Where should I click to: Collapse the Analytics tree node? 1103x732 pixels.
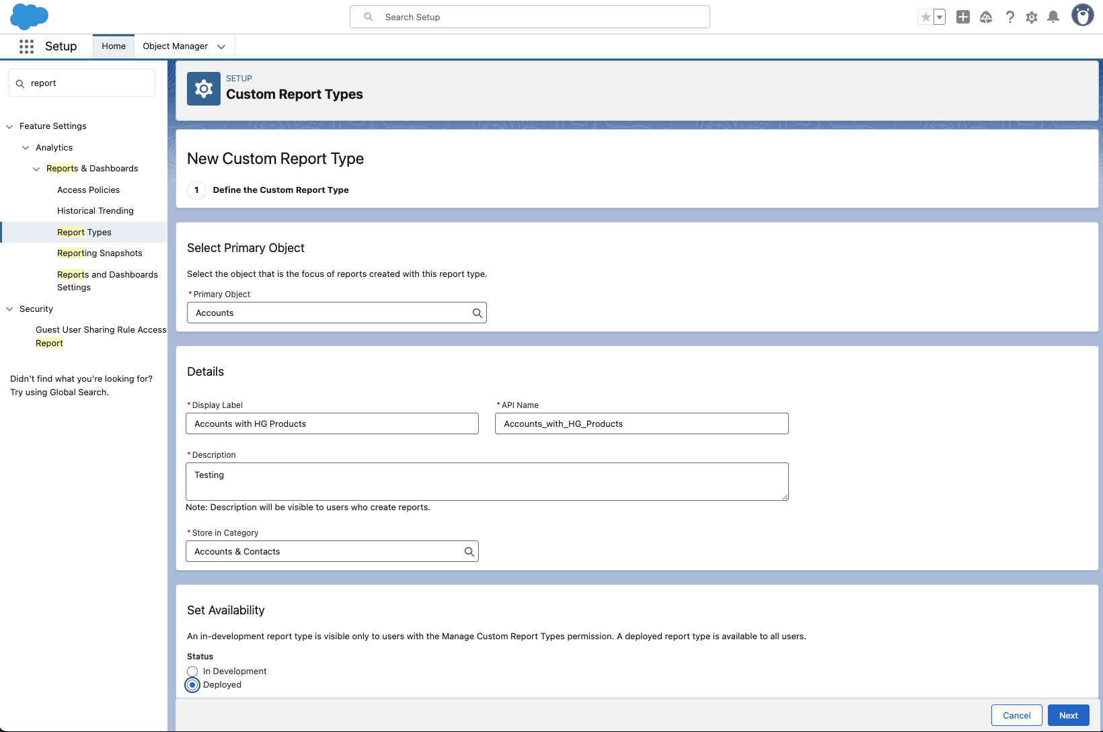tap(26, 148)
